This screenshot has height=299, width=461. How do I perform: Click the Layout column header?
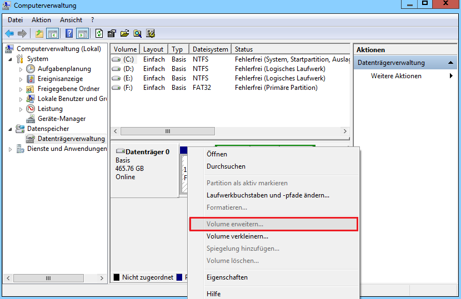coord(153,49)
